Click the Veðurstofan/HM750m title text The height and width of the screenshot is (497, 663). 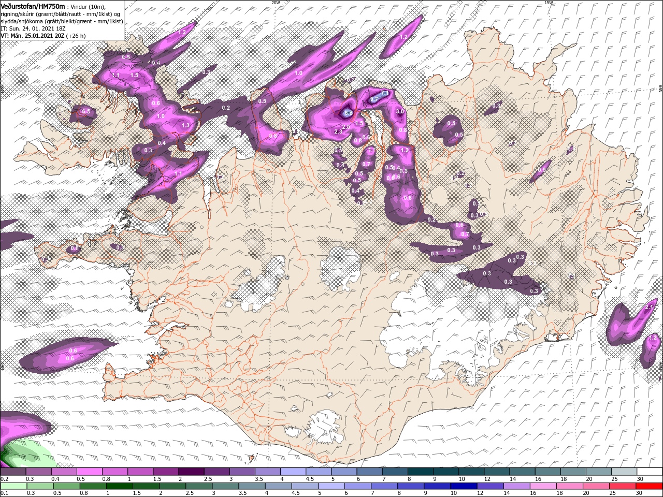pyautogui.click(x=33, y=6)
